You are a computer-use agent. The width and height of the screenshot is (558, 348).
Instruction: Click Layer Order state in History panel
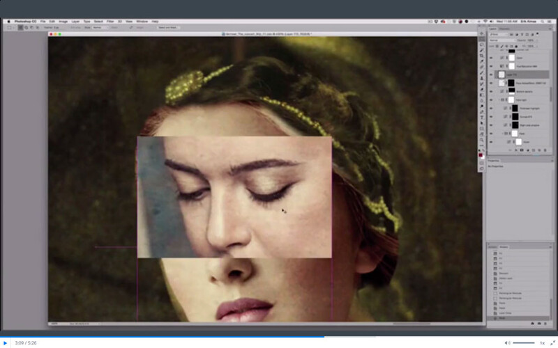pyautogui.click(x=505, y=313)
